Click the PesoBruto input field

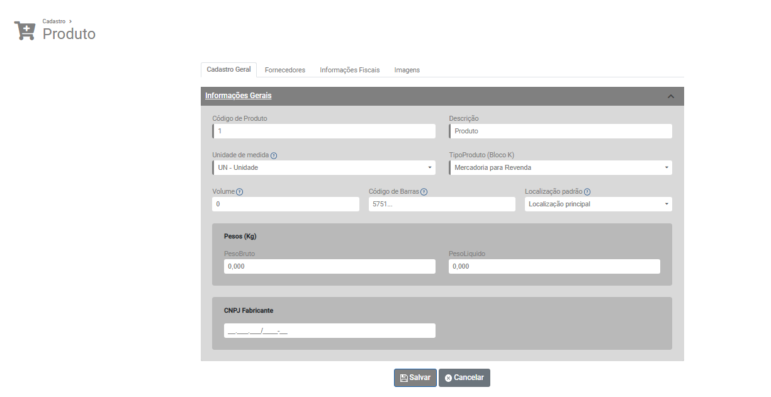[329, 267]
